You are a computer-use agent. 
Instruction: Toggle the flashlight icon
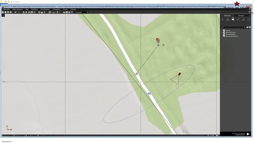[x=69, y=12]
